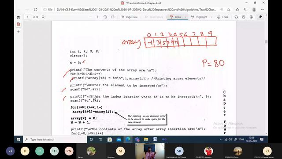Select participant K avatar

point(25,151)
